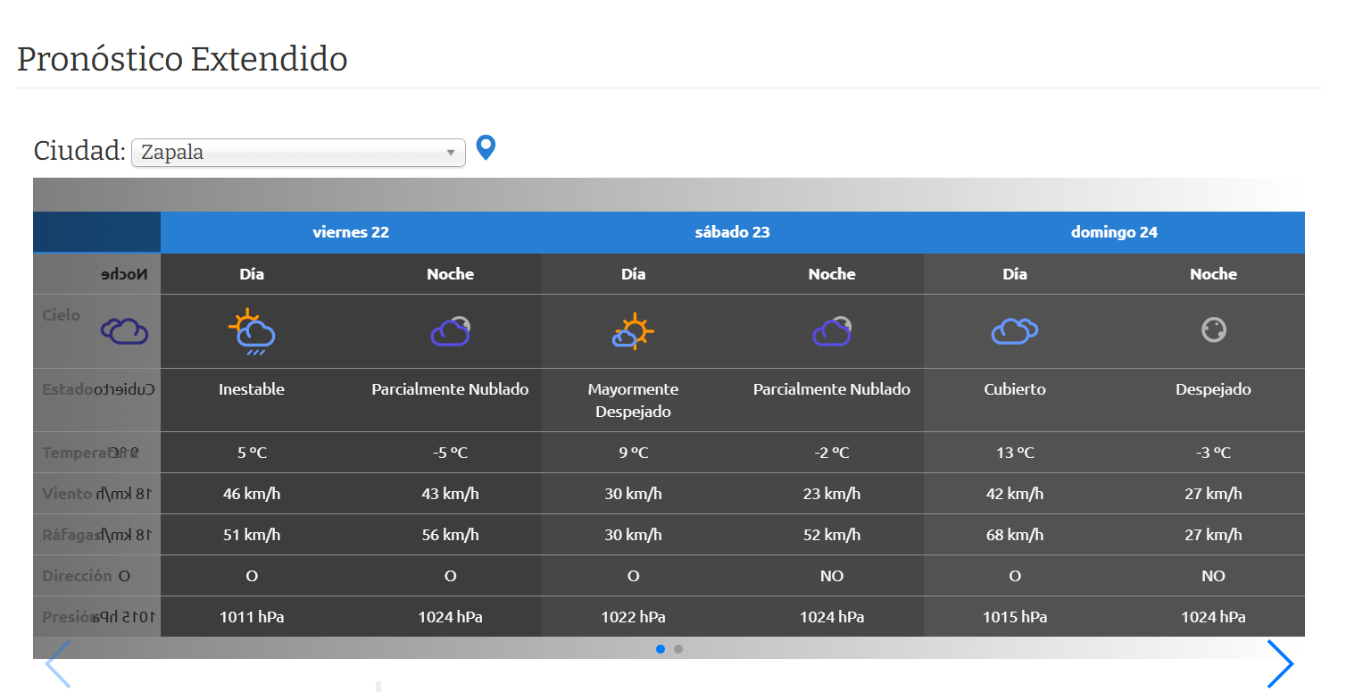Click the Inestable weather icon for viernes Día
The image size is (1363, 692).
(x=252, y=332)
